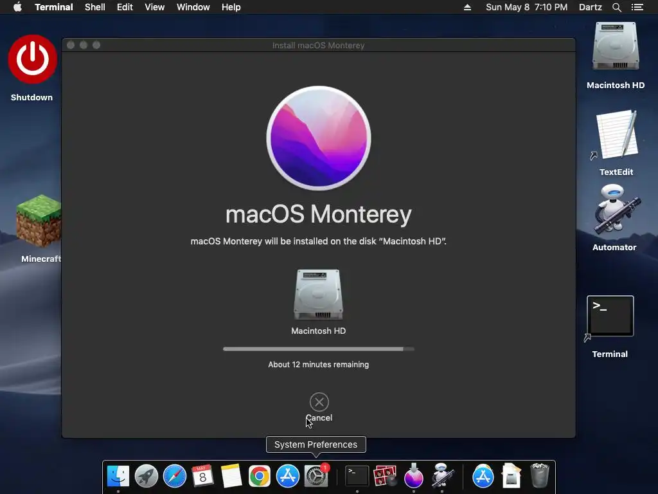Open Notes from the Dock
The width and height of the screenshot is (658, 494).
click(x=231, y=476)
